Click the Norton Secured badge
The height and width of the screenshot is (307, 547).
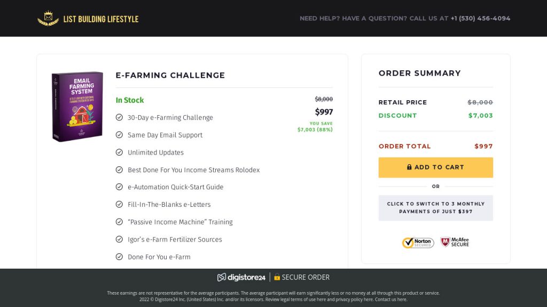[418, 243]
